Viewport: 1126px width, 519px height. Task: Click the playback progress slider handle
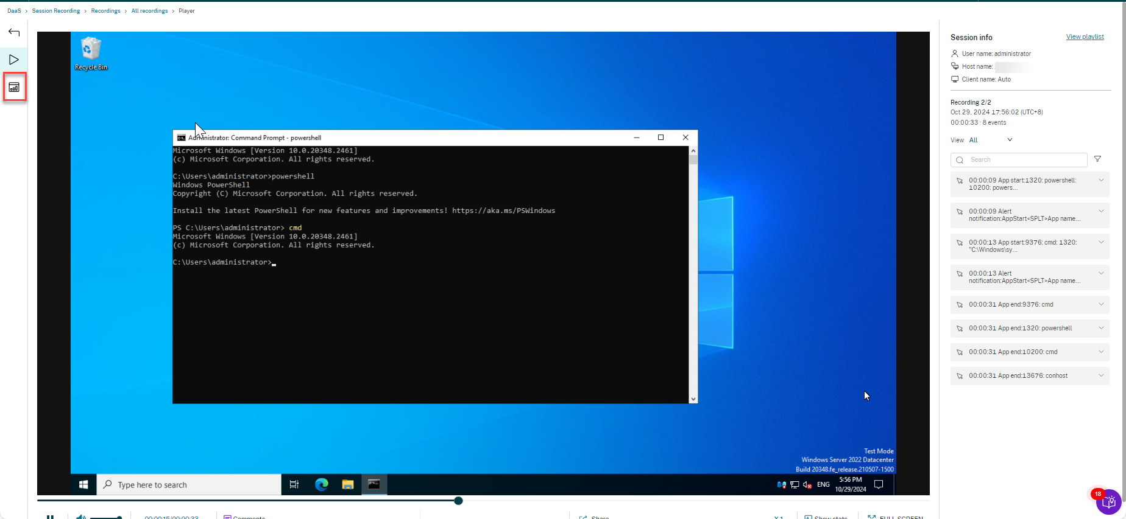click(x=458, y=501)
